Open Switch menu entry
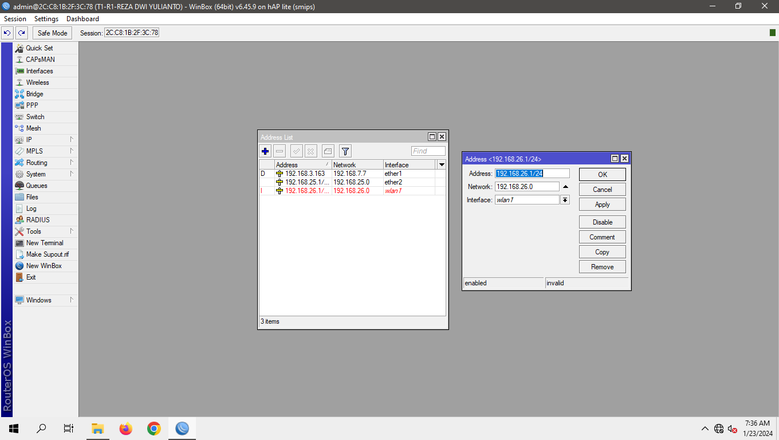 pyautogui.click(x=45, y=117)
